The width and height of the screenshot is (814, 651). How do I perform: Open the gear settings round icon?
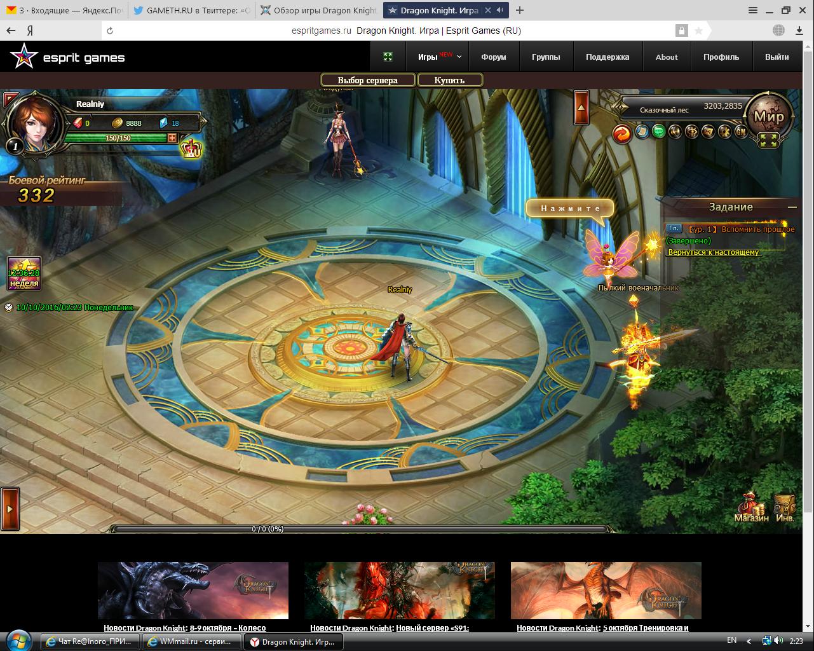pos(724,132)
